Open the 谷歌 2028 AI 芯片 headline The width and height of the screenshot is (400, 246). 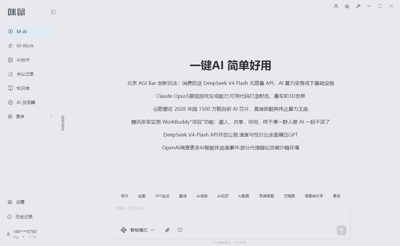tap(231, 109)
